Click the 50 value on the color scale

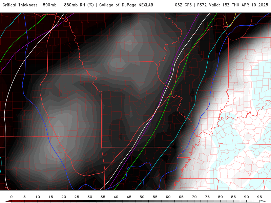point(142,197)
